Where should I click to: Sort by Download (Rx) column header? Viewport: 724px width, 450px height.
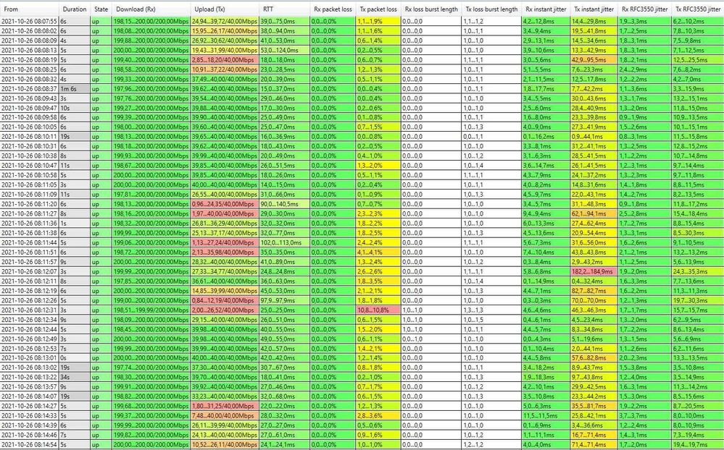[x=151, y=9]
